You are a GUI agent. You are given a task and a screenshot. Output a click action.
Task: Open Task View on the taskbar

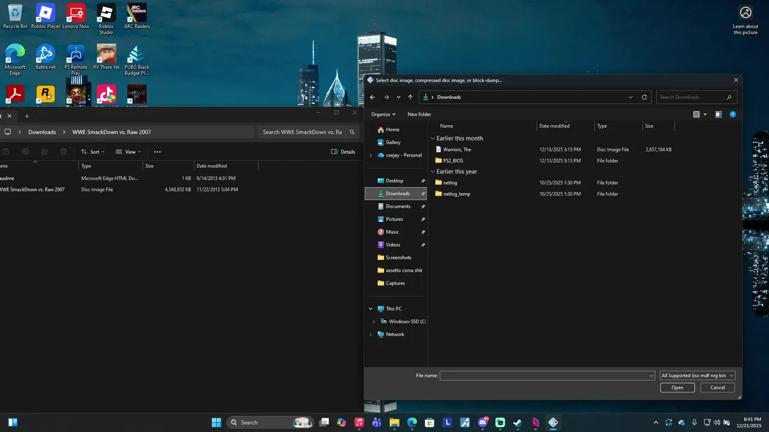click(324, 422)
